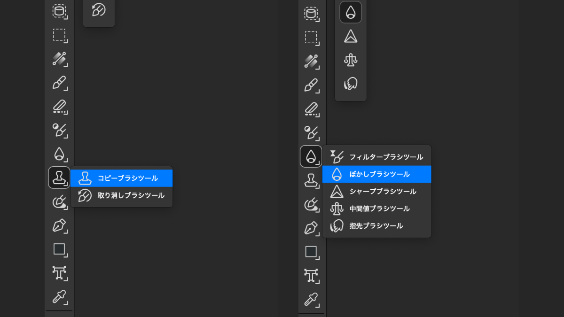Click the median scales icon in floating panel
The width and height of the screenshot is (564, 317).
(x=351, y=60)
